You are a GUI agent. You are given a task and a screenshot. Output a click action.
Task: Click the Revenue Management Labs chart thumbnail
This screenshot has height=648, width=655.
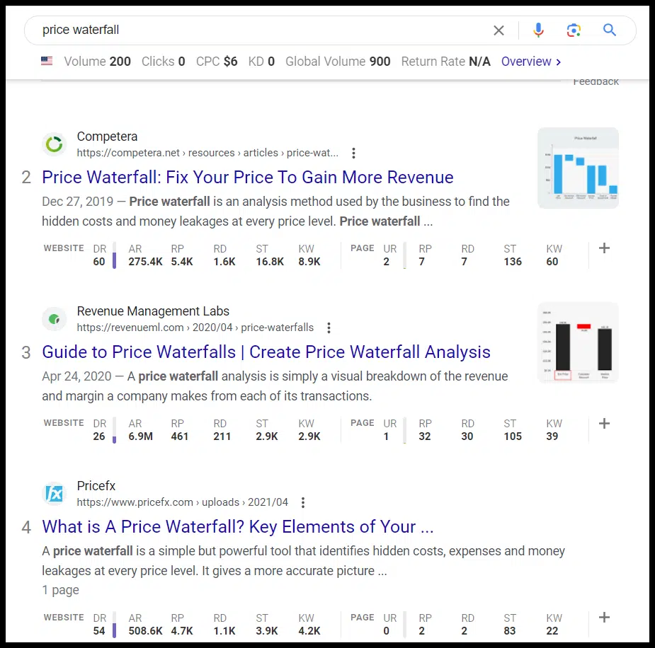(578, 343)
